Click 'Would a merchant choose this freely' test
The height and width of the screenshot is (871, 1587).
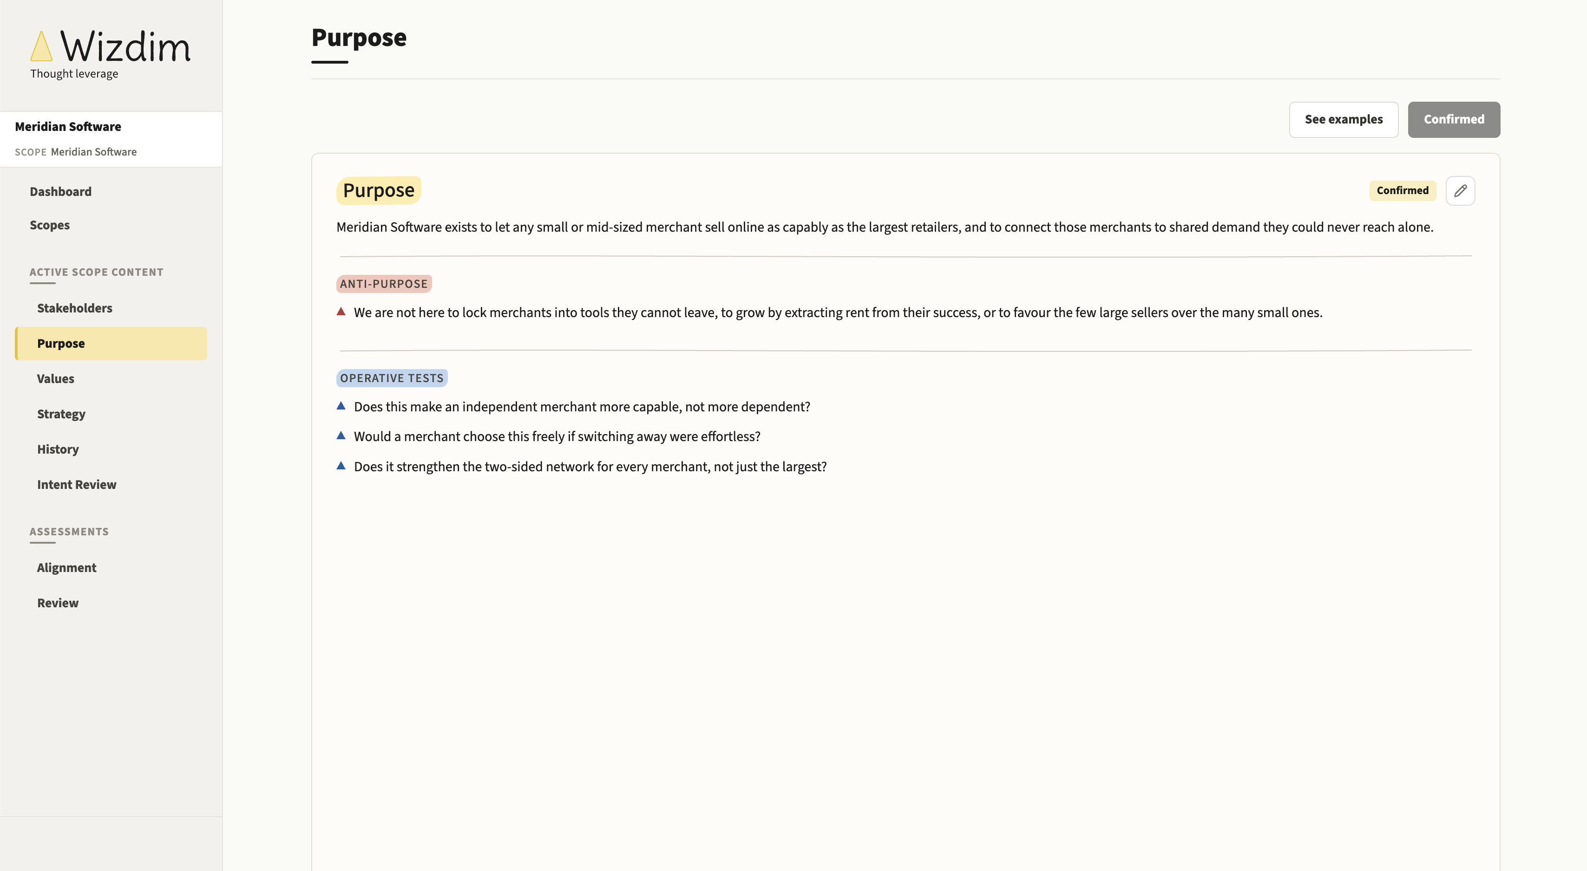[557, 436]
